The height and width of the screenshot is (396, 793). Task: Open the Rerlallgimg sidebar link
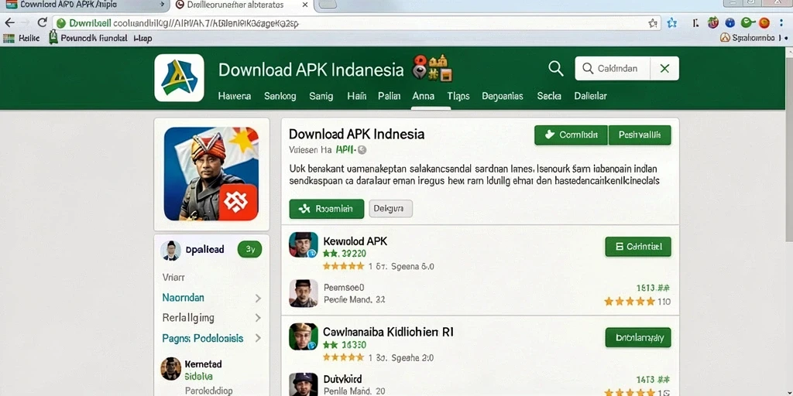point(188,318)
